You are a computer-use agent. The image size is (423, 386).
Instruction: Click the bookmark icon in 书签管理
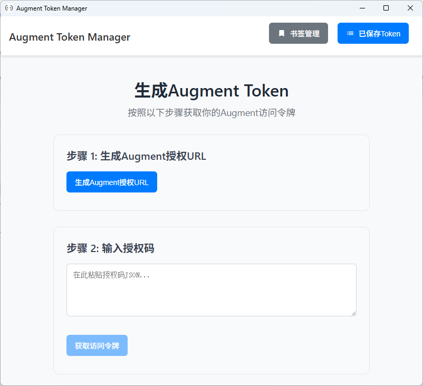281,33
